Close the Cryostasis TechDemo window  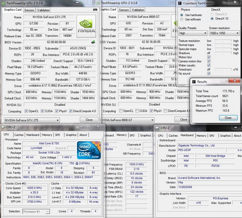click(x=235, y=2)
